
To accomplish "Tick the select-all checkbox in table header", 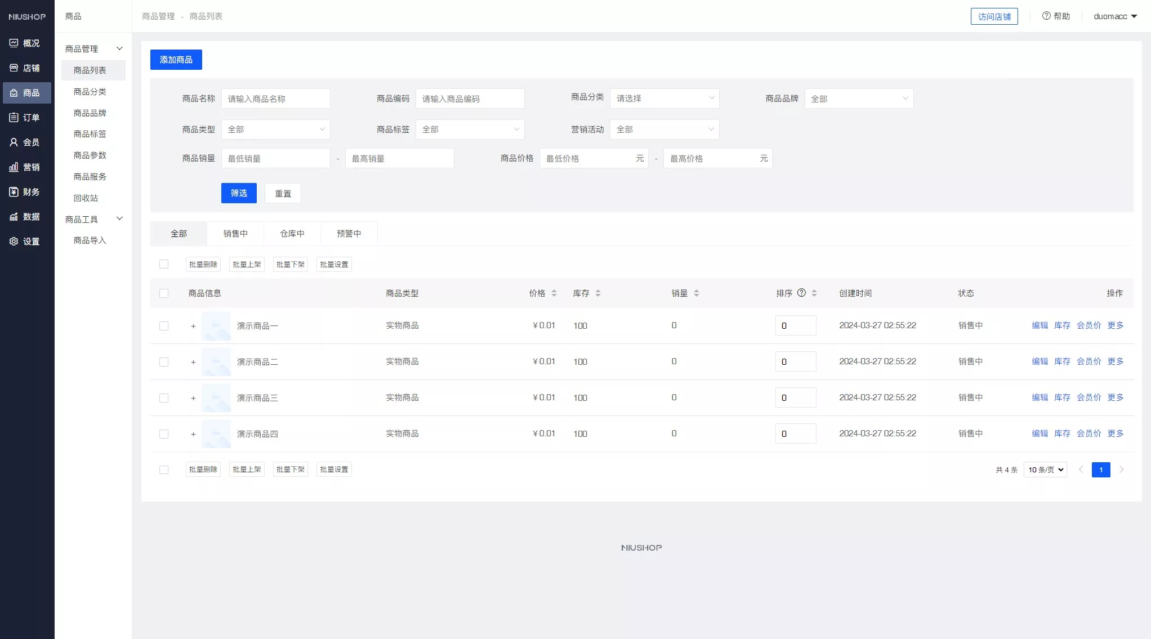I will click(164, 293).
